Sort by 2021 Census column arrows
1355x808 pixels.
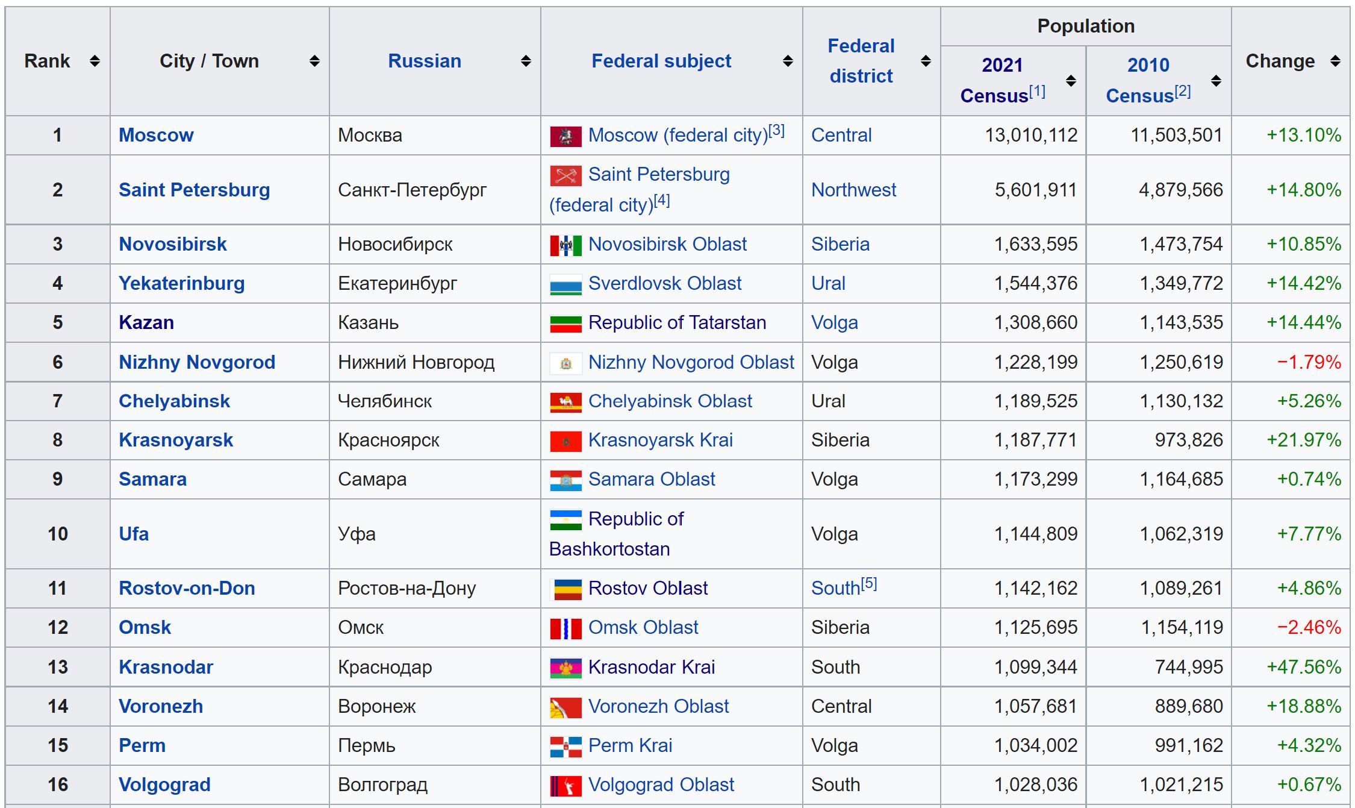tap(1071, 81)
